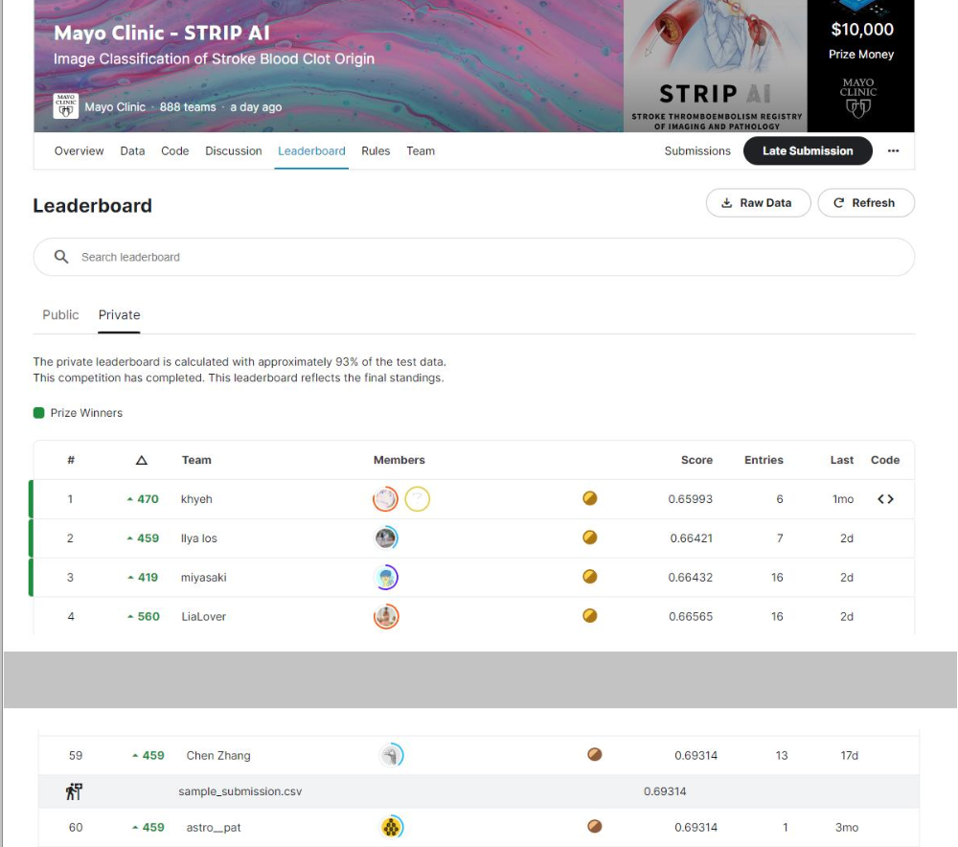Click astro_pat's yellow member avatar
Screen dimensions: 958x847
[391, 827]
